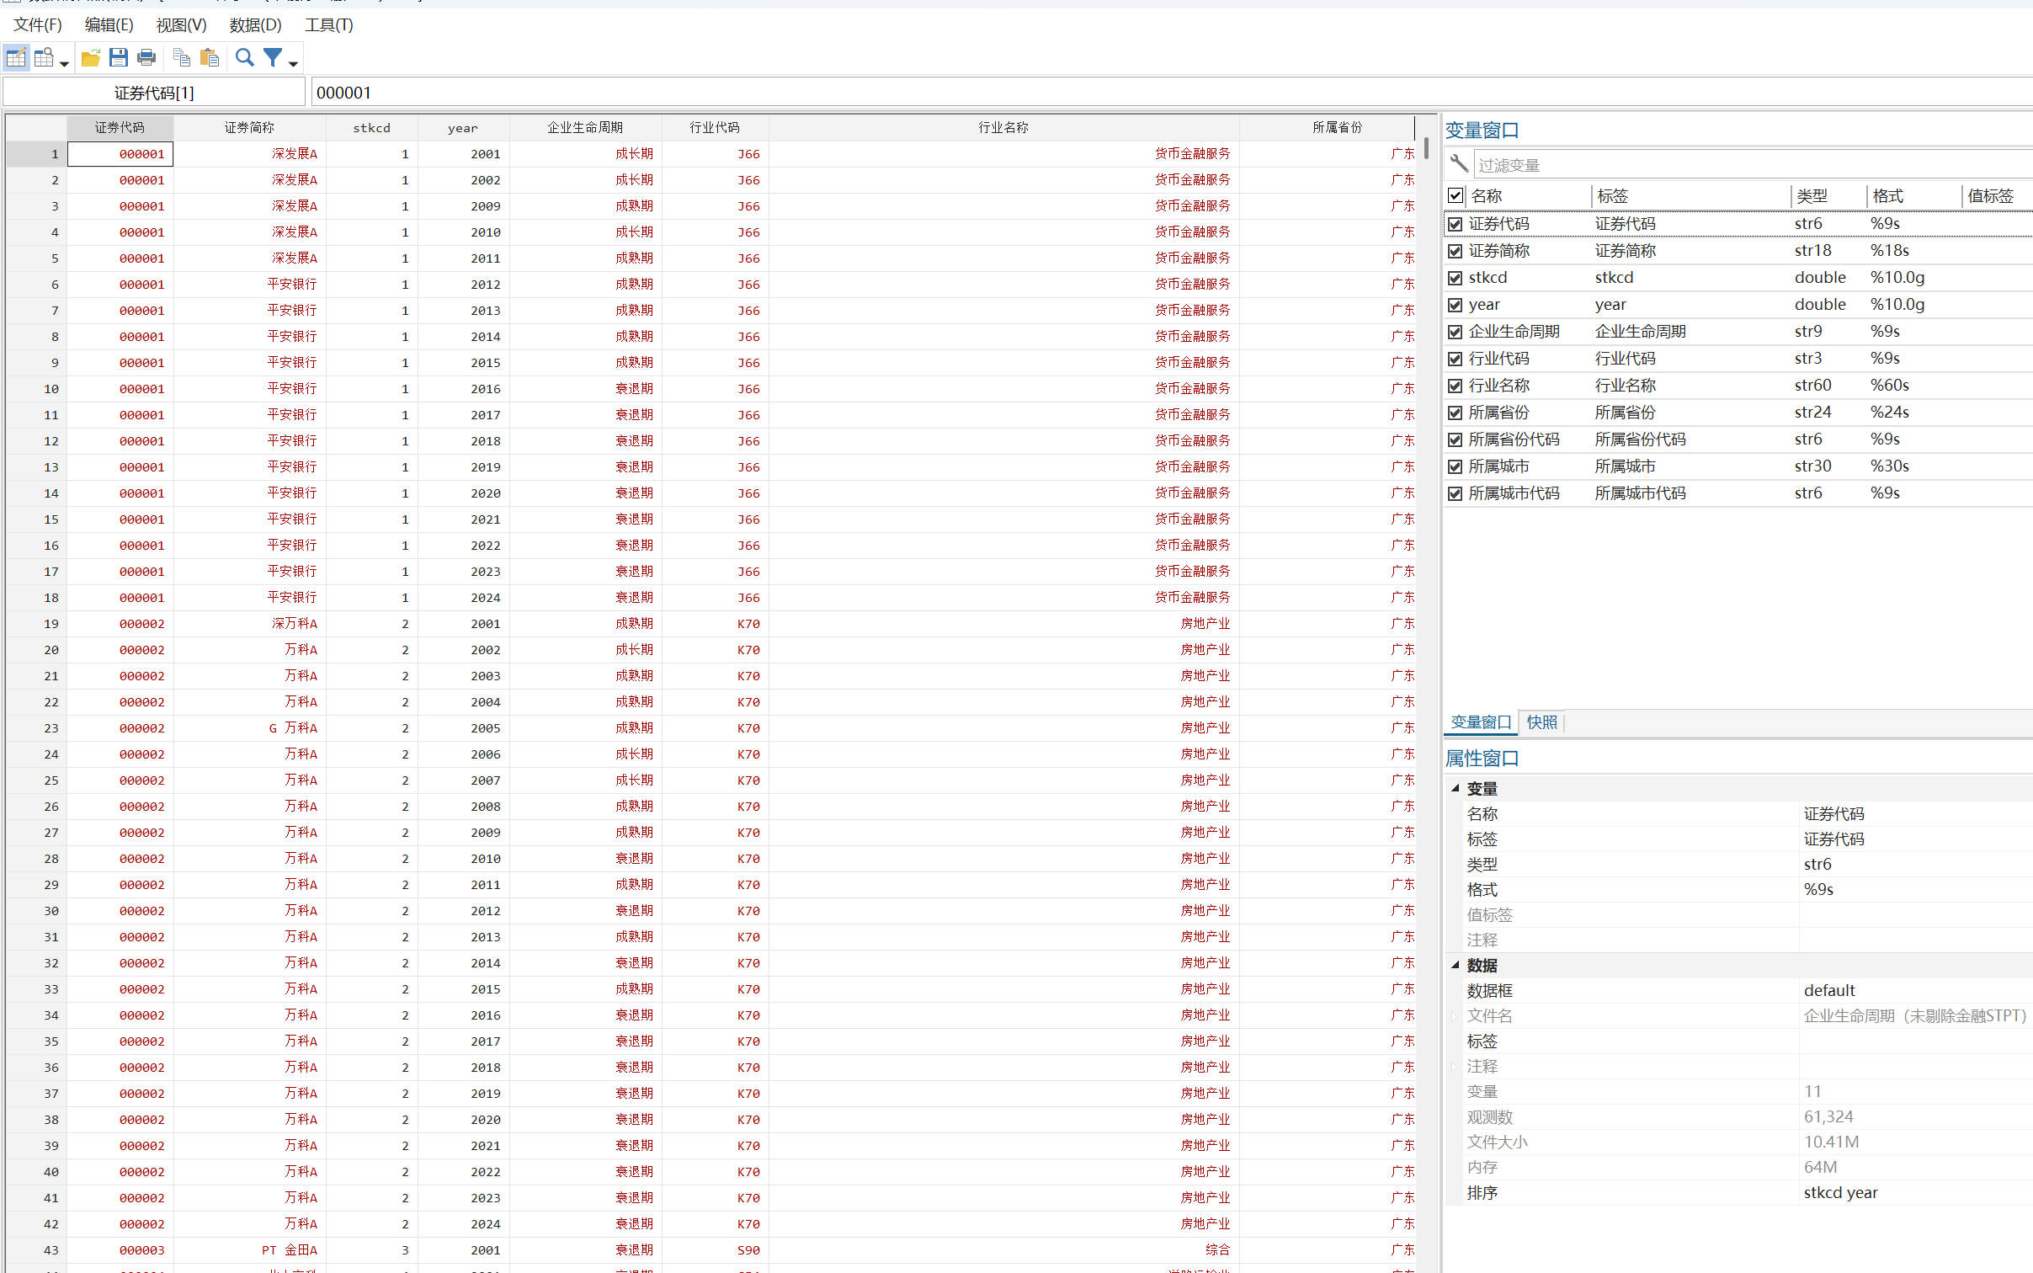Uncheck the 行业名称 variable checkbox
The image size is (2033, 1273).
point(1455,386)
